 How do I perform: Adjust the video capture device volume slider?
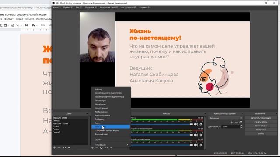pyautogui.click(x=162, y=145)
